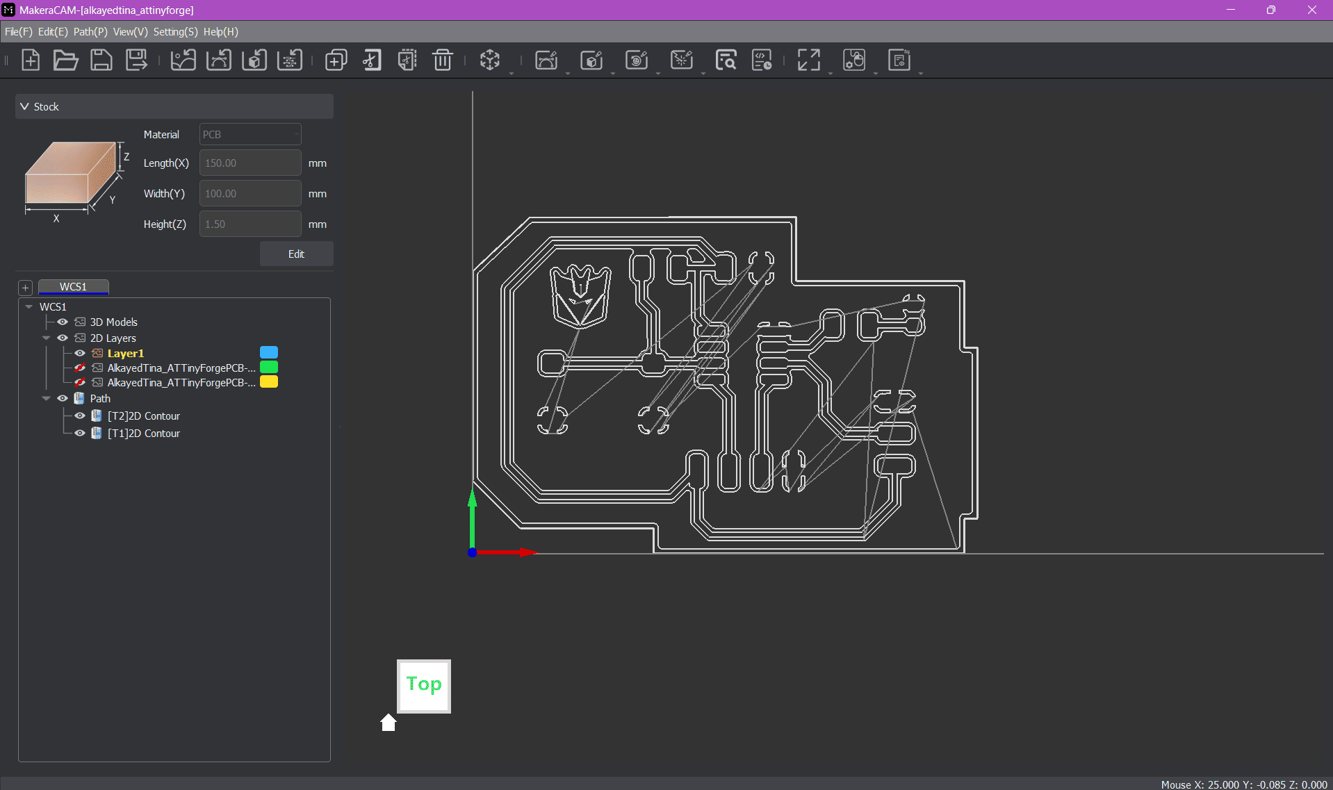Click the New file icon
This screenshot has width=1333, height=790.
(31, 60)
